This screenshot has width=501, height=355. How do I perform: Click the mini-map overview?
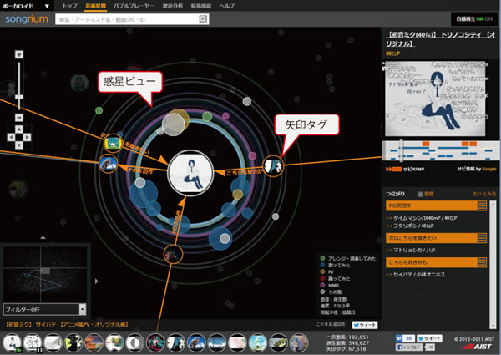pyautogui.click(x=45, y=274)
